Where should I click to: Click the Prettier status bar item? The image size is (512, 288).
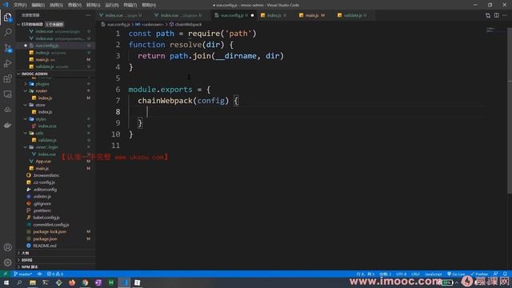pos(479,274)
